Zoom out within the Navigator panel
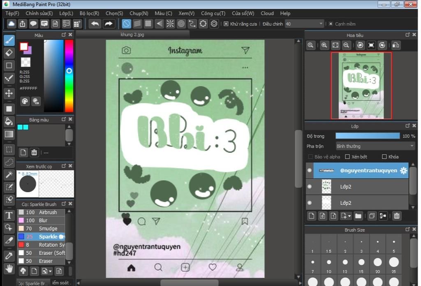This screenshot has width=421, height=286. (346, 45)
